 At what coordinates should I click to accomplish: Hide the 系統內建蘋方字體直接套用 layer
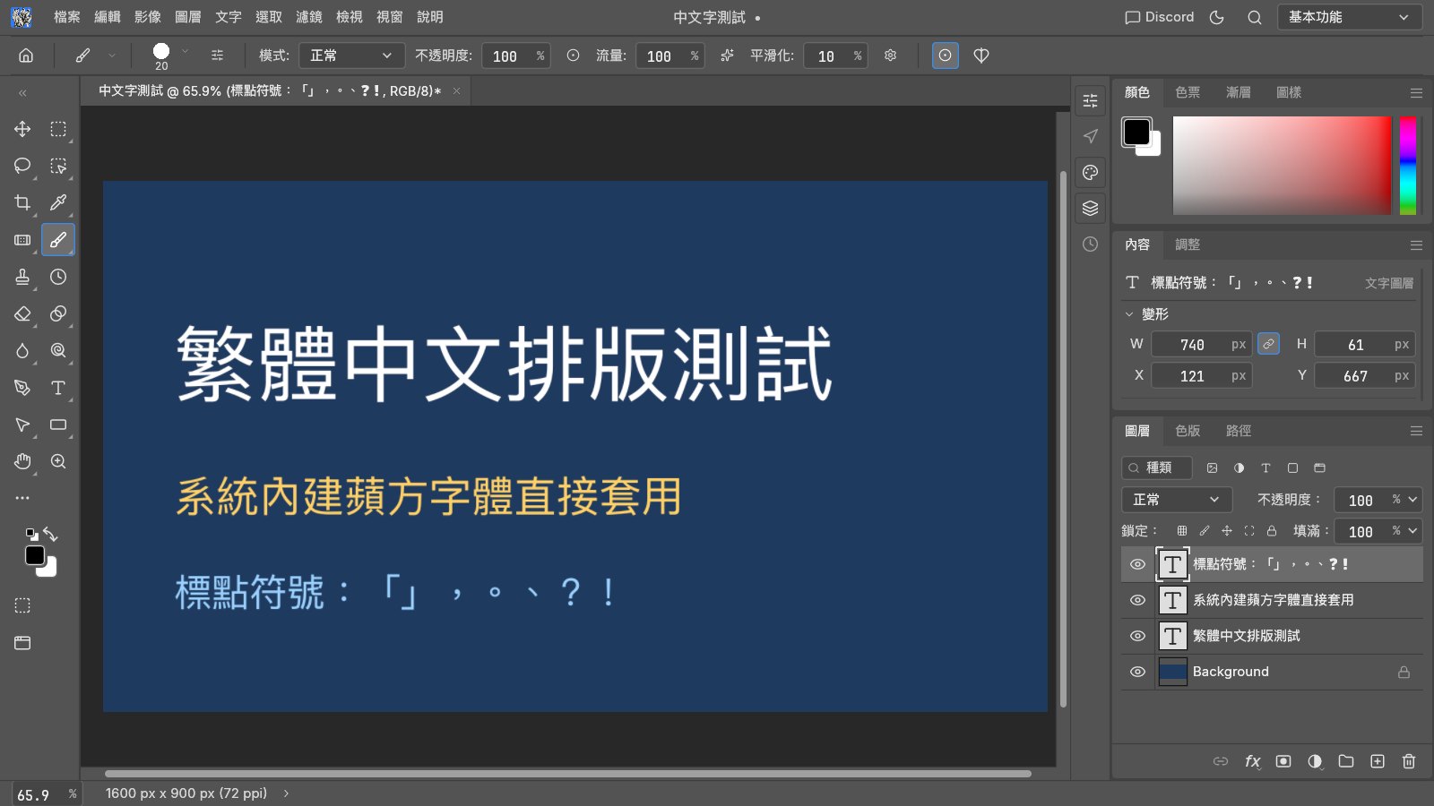[1137, 600]
